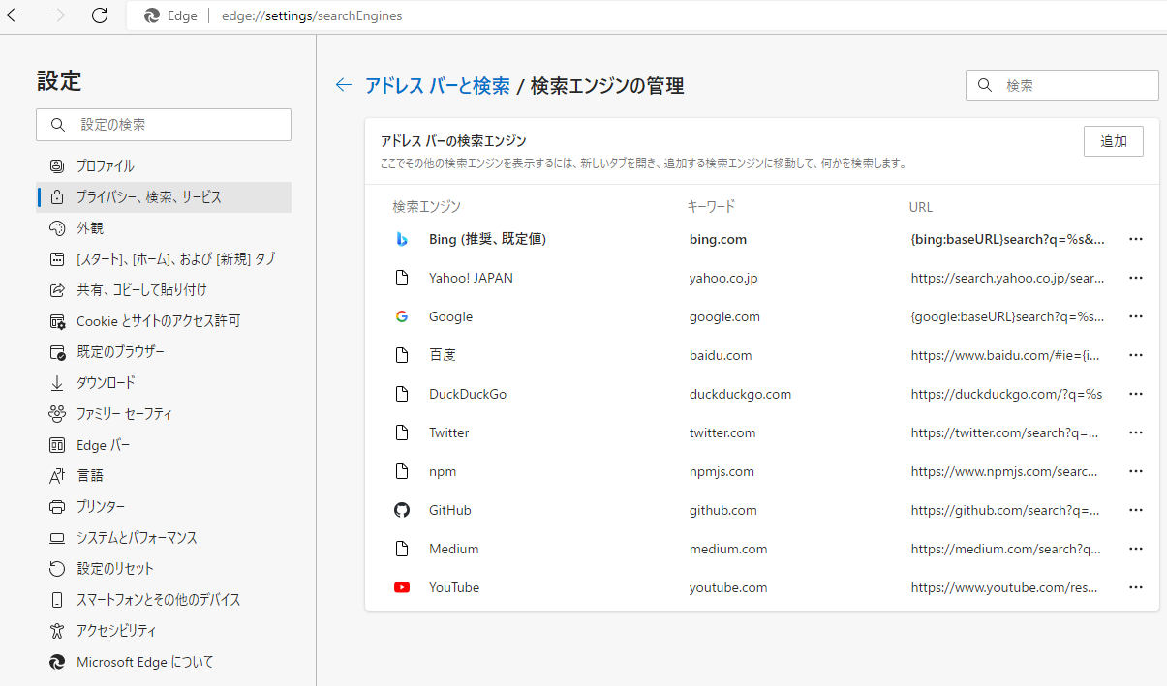Click the YouTube logo icon
Screen dimensions: 1167x686
(402, 587)
